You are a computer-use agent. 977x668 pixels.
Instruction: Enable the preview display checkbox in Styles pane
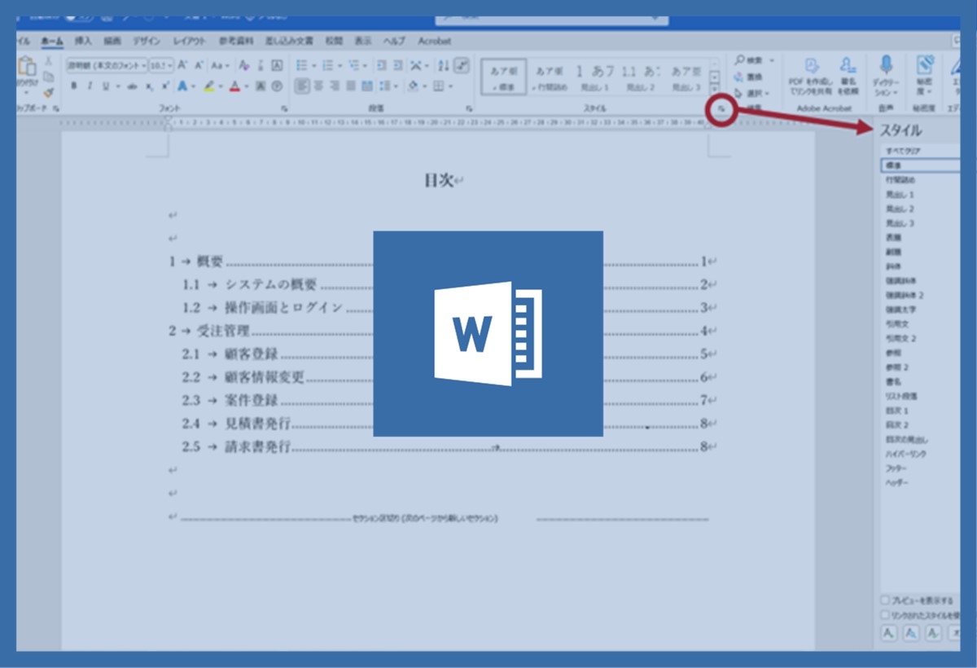(885, 600)
